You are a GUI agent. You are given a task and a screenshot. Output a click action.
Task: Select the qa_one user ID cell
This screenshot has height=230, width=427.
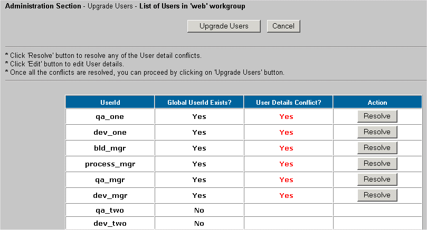pos(110,117)
